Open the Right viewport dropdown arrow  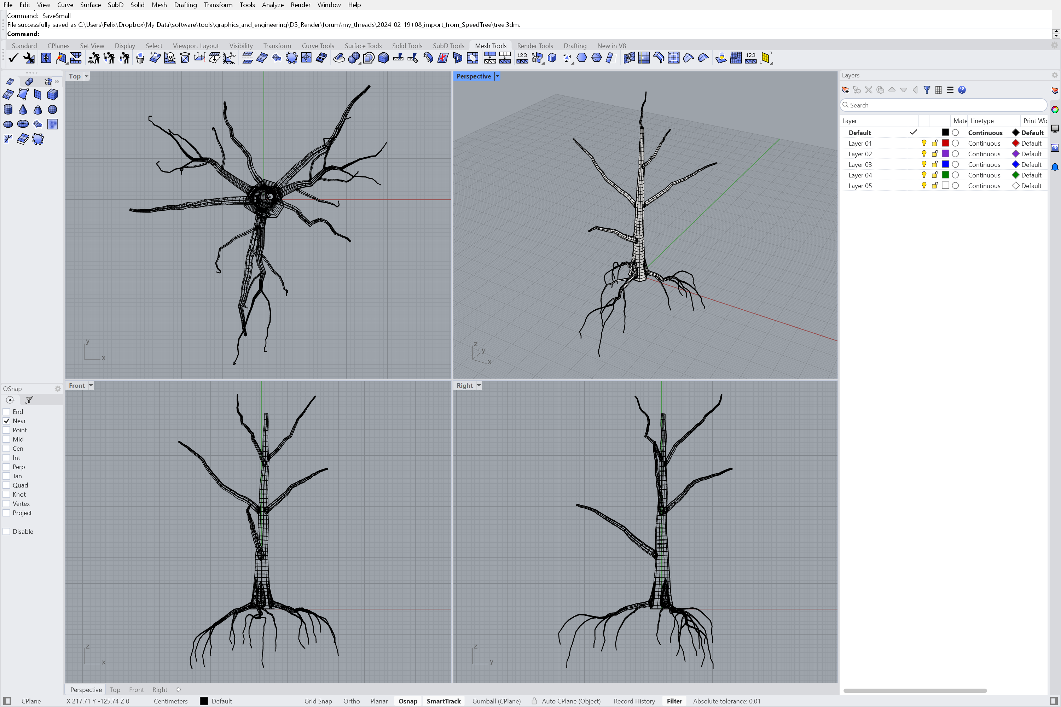(x=479, y=386)
